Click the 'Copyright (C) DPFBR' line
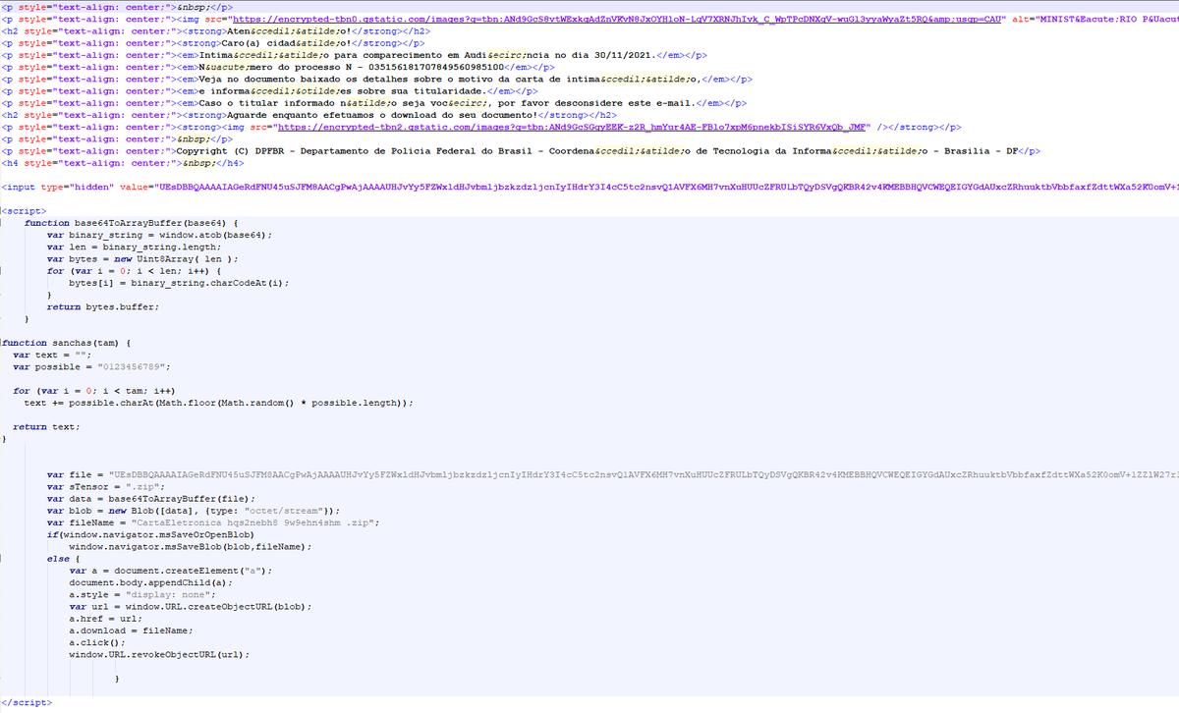Viewport: 1179px width, 713px height. pos(522,151)
